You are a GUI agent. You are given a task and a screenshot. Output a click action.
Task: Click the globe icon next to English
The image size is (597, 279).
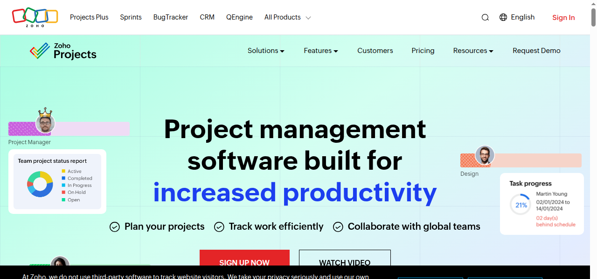(503, 17)
